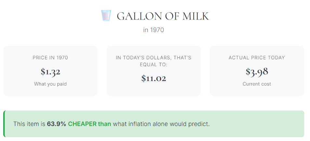Click the $1.32 price value
310x141 pixels.
click(x=50, y=72)
